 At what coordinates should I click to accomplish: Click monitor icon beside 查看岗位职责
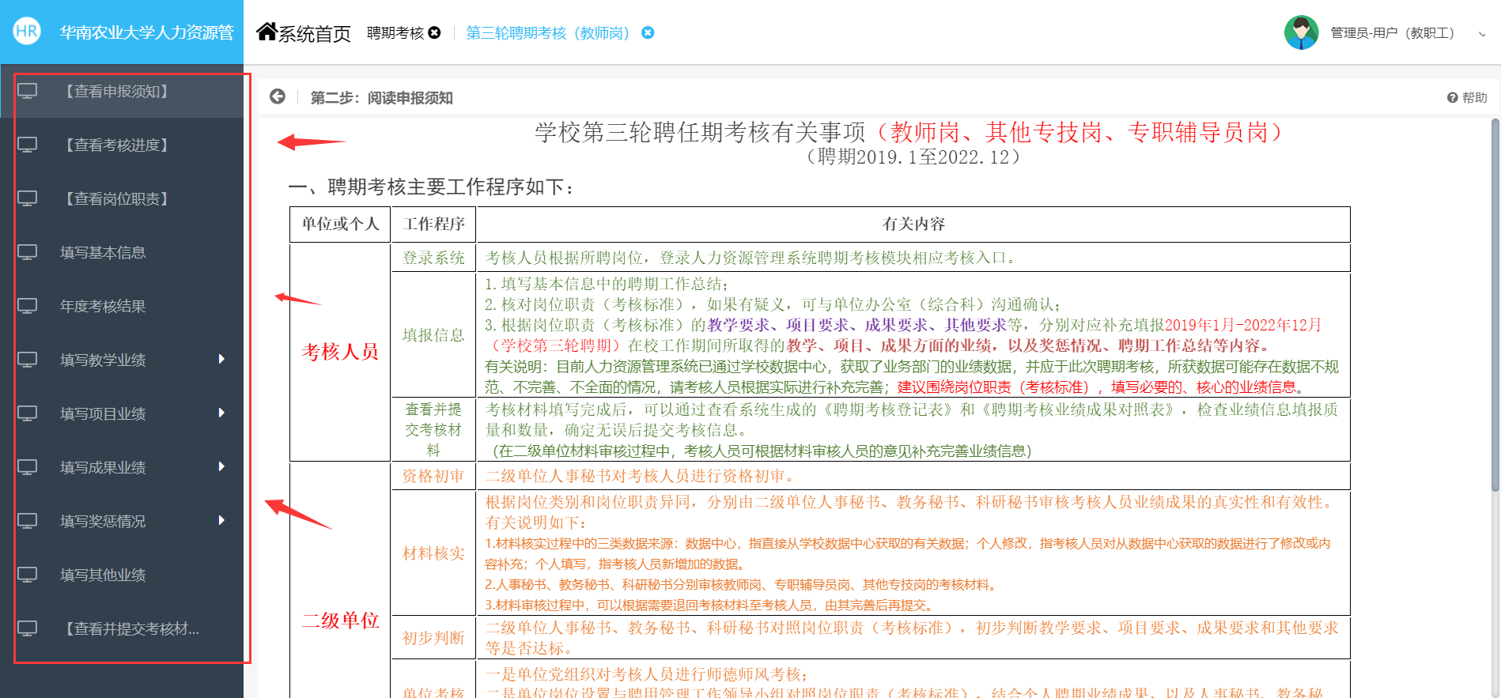pyautogui.click(x=28, y=199)
